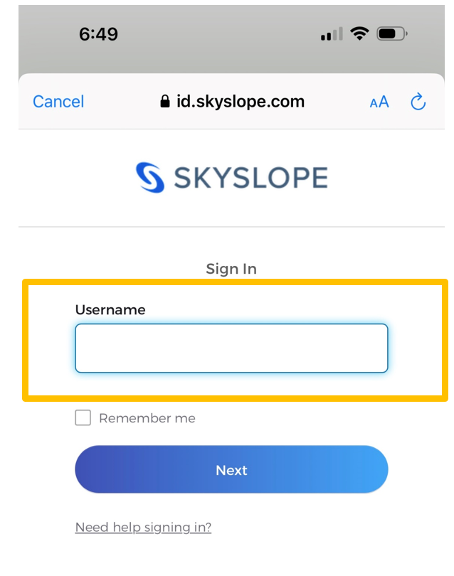Tap the id.skyslope.com address text

click(241, 102)
